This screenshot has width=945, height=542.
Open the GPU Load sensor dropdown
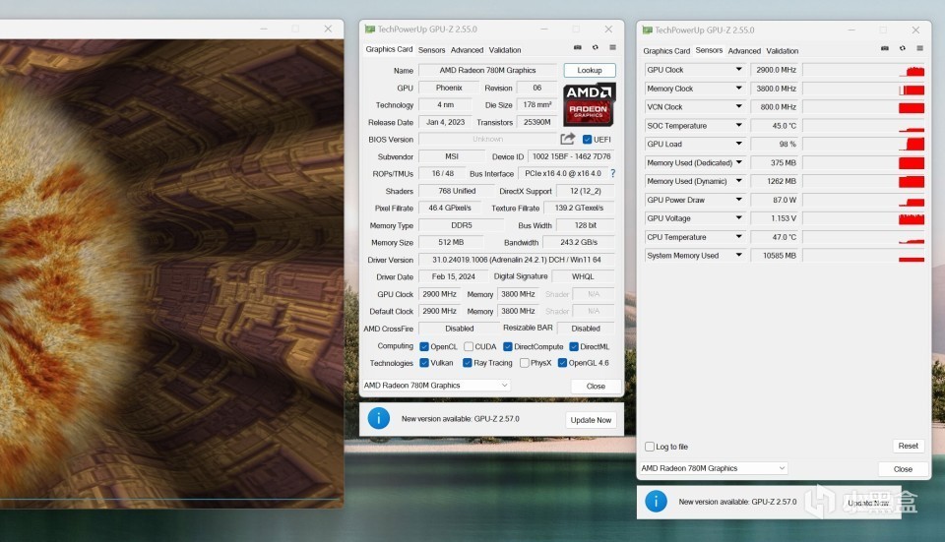(x=738, y=145)
